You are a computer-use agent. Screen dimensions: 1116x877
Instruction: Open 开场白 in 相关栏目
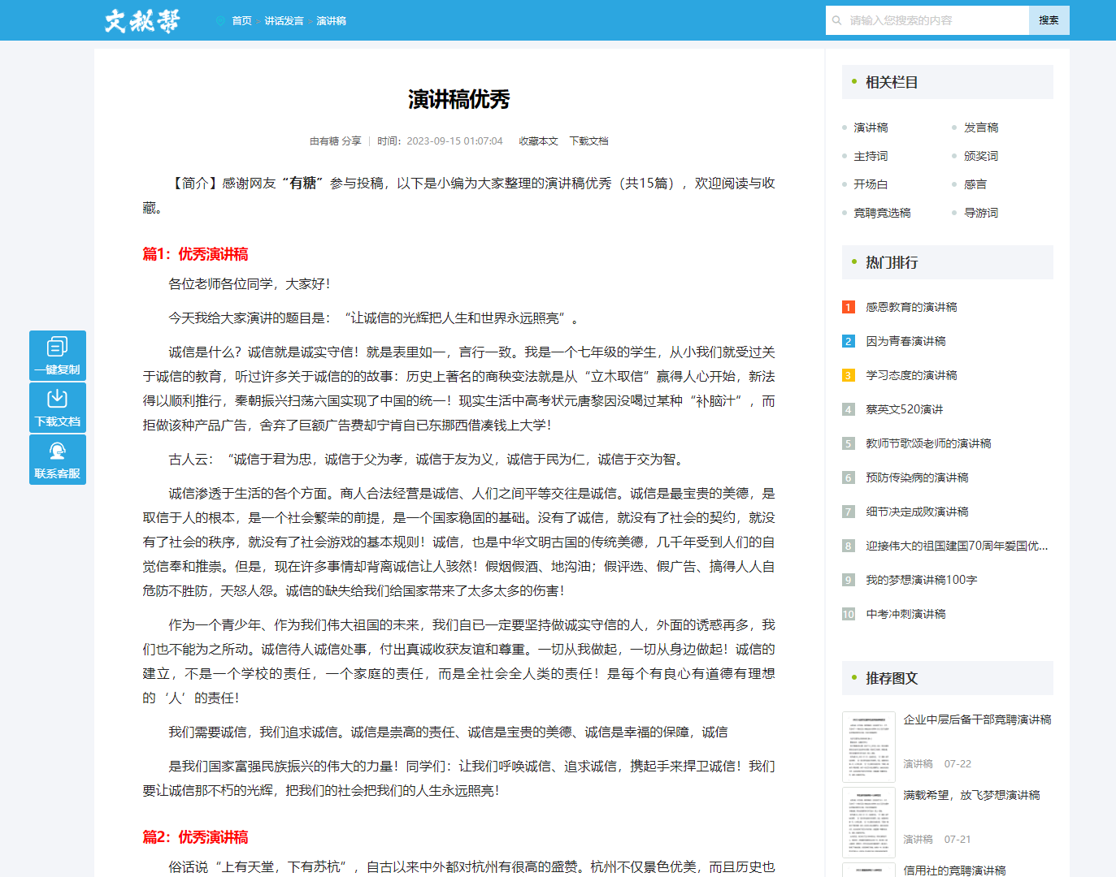(871, 184)
